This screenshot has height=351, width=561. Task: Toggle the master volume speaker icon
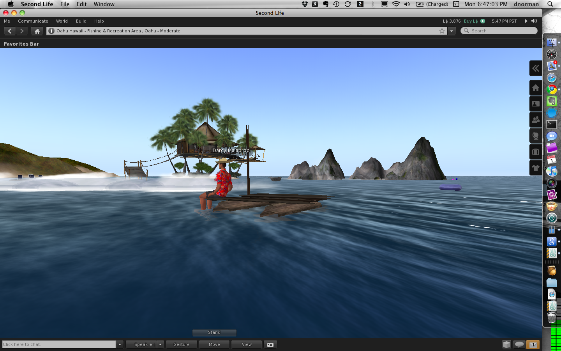(x=534, y=21)
